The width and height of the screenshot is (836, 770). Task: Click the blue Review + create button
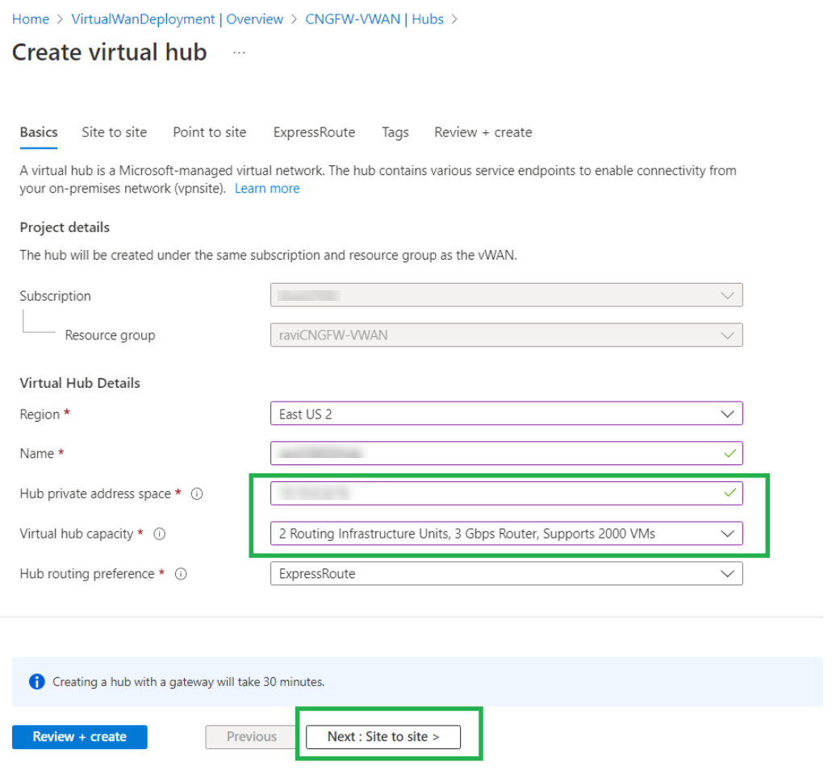[80, 737]
